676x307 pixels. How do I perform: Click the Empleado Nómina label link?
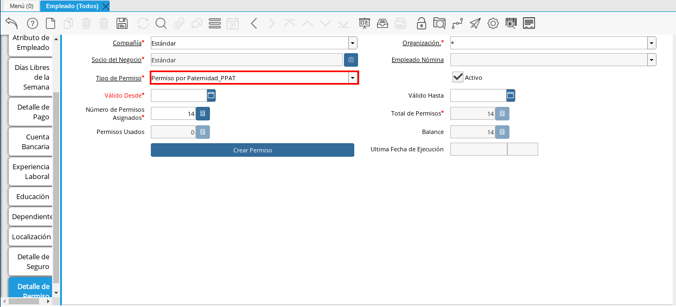pyautogui.click(x=418, y=60)
